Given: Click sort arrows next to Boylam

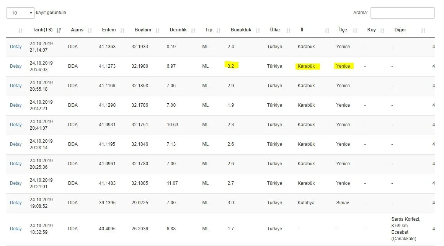Looking at the screenshot, I should click(158, 30).
